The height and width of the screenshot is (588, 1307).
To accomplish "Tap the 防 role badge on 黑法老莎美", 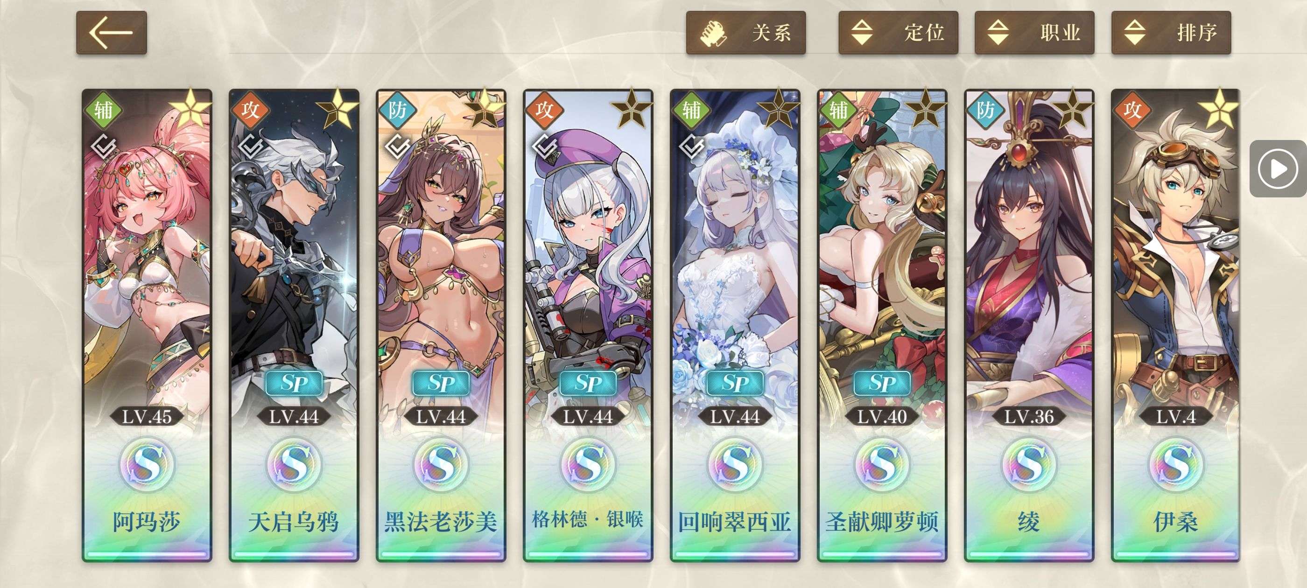I will 397,110.
